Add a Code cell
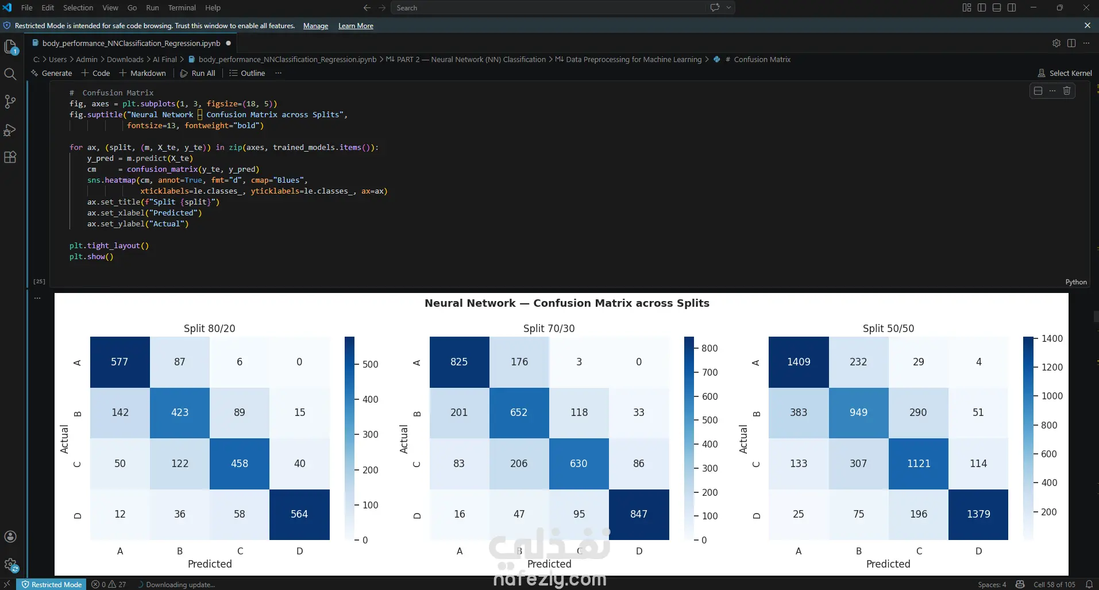Image resolution: width=1099 pixels, height=590 pixels. point(95,73)
